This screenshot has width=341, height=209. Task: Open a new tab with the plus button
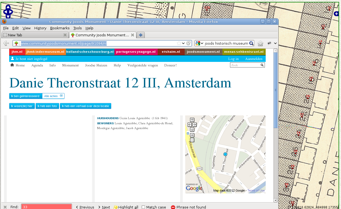tap(141, 35)
